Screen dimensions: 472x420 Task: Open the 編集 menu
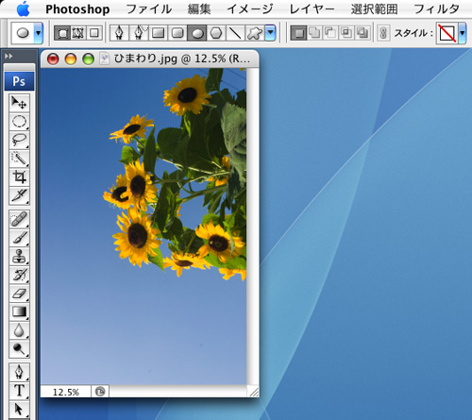[199, 9]
